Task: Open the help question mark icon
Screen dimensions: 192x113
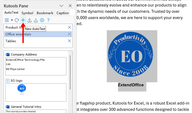Action: click(x=48, y=20)
